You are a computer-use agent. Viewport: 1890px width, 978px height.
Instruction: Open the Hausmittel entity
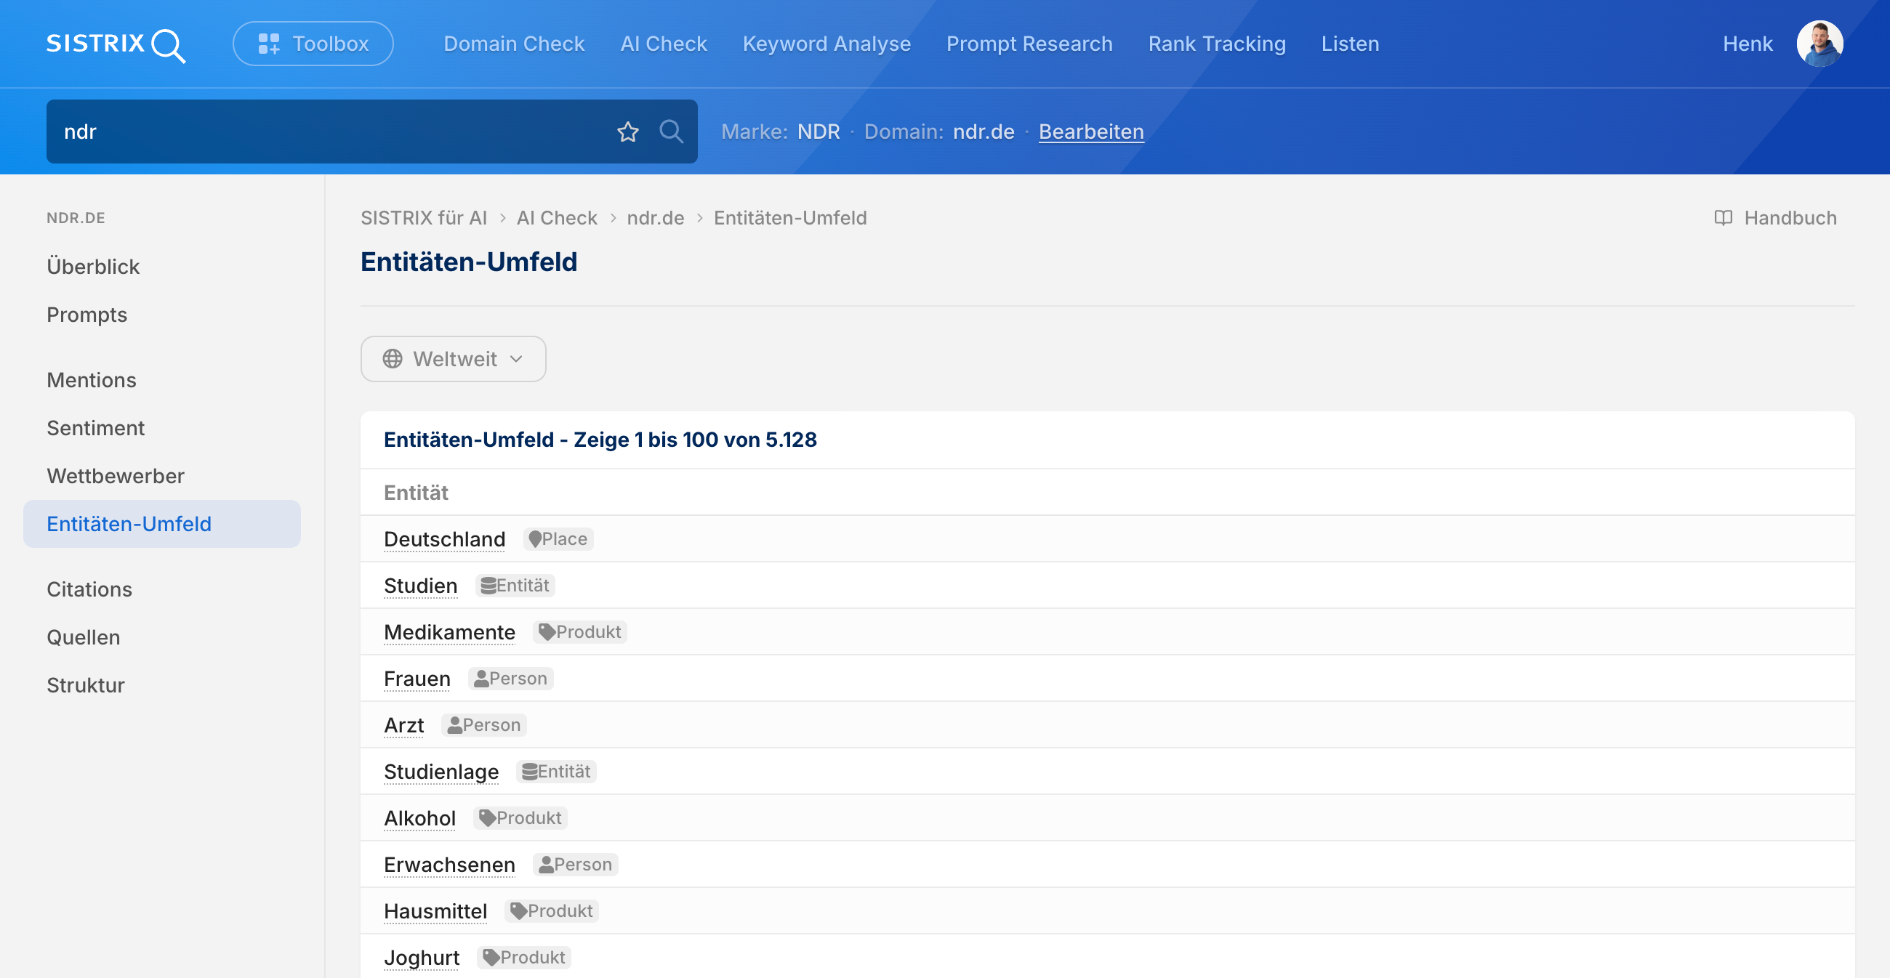coord(436,911)
